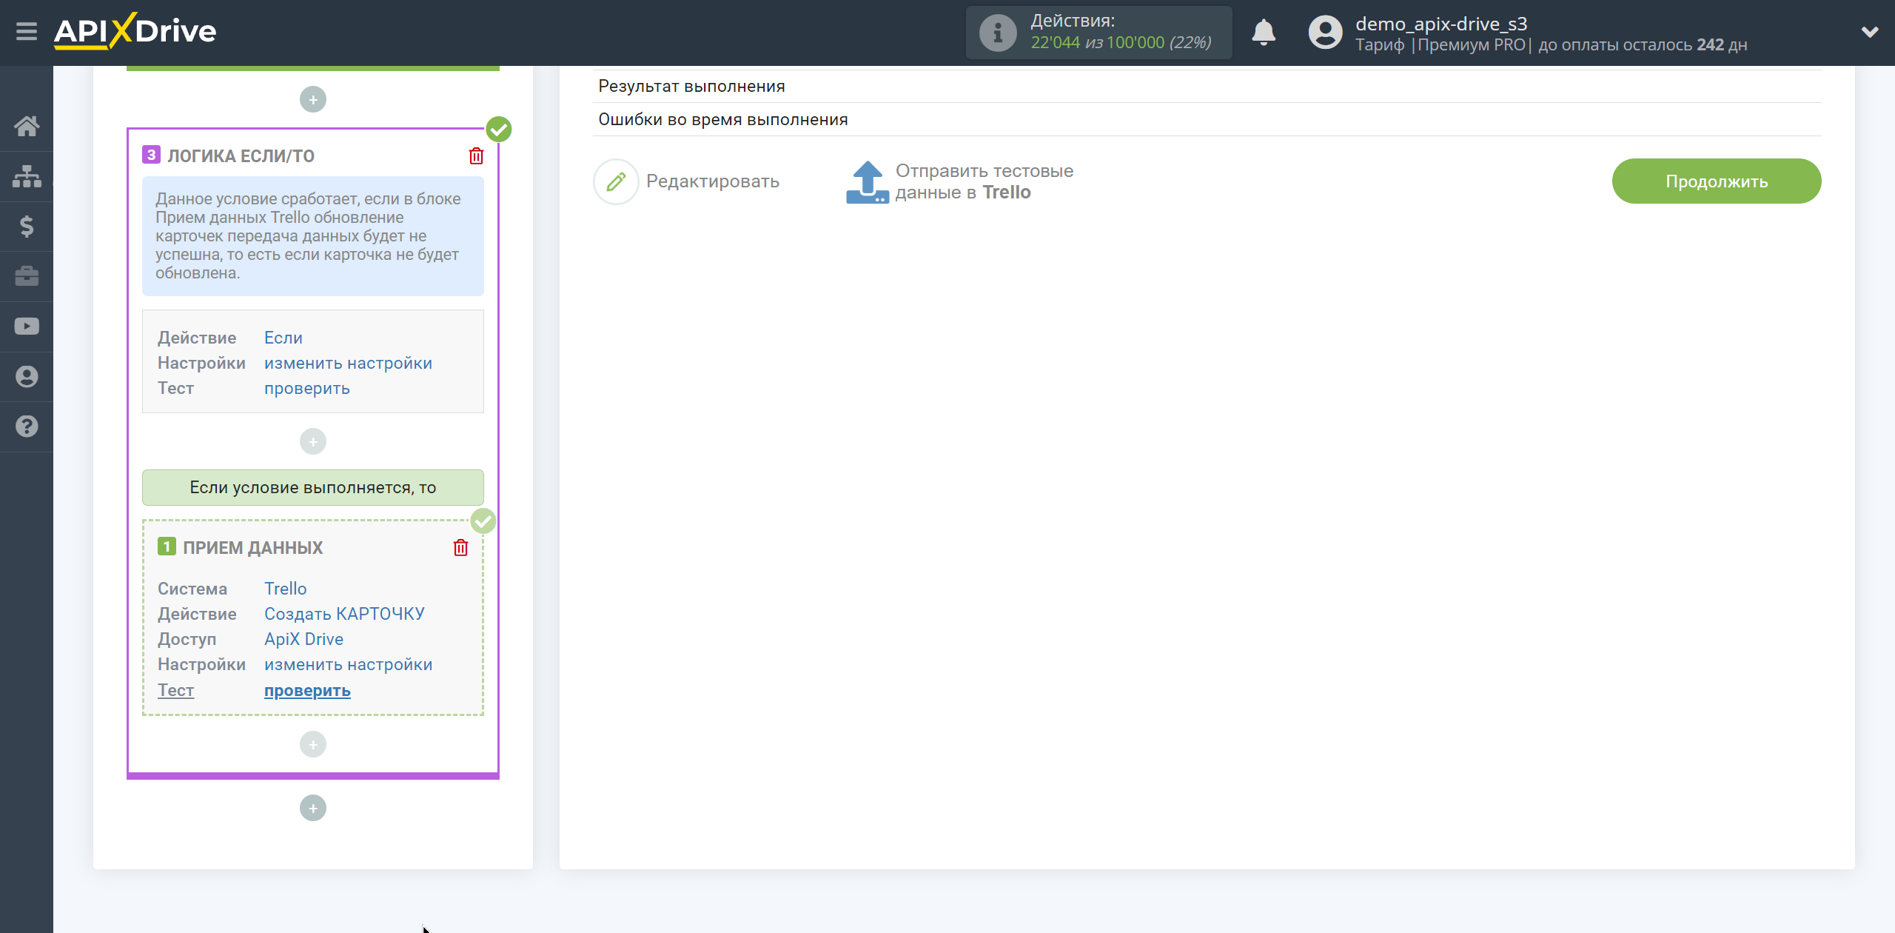Open the billing dollar sidebar icon
Viewport: 1895px width, 933px height.
coord(27,226)
